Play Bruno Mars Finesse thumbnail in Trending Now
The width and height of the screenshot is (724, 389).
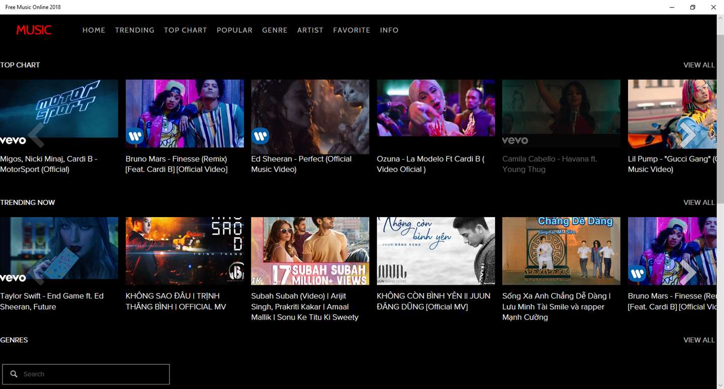[x=672, y=251]
